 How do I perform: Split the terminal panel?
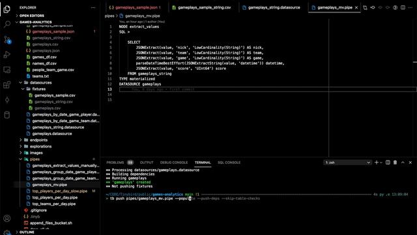[x=388, y=163]
